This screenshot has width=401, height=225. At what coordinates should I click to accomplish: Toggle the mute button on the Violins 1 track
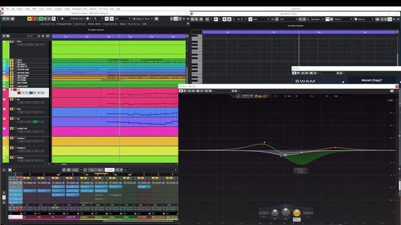[x=11, y=138]
